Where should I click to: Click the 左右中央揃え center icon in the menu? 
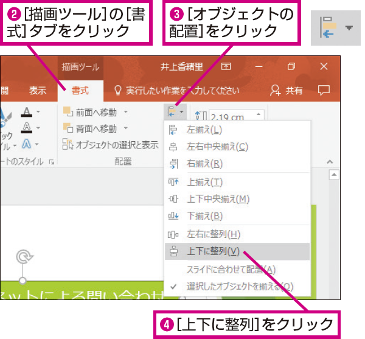(x=173, y=147)
